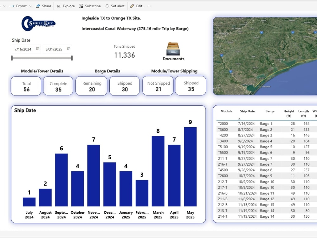Image resolution: width=317 pixels, height=238 pixels.
Task: Open calendar picker for start date
Action: coord(38,49)
